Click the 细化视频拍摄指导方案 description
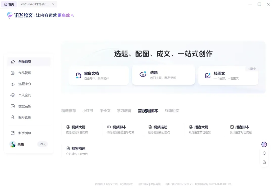The width and height of the screenshot is (273, 188). click(x=121, y=132)
